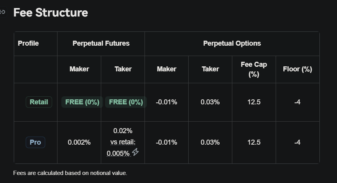Click the anchor link icon beside Fee Structure

click(x=3, y=12)
